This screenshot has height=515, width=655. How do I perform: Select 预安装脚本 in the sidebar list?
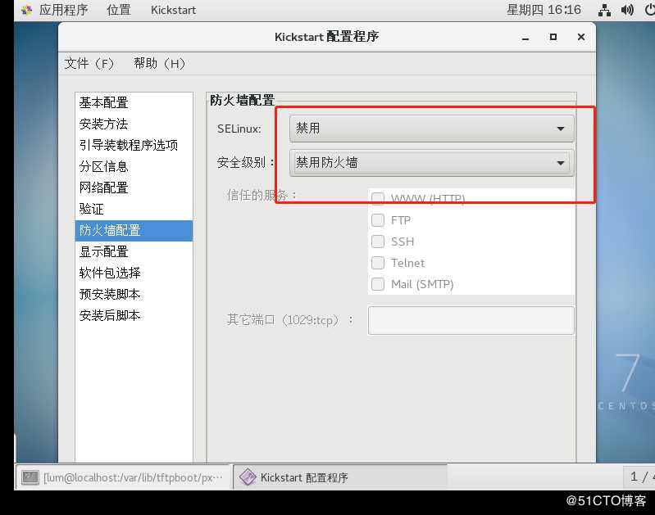(x=134, y=294)
